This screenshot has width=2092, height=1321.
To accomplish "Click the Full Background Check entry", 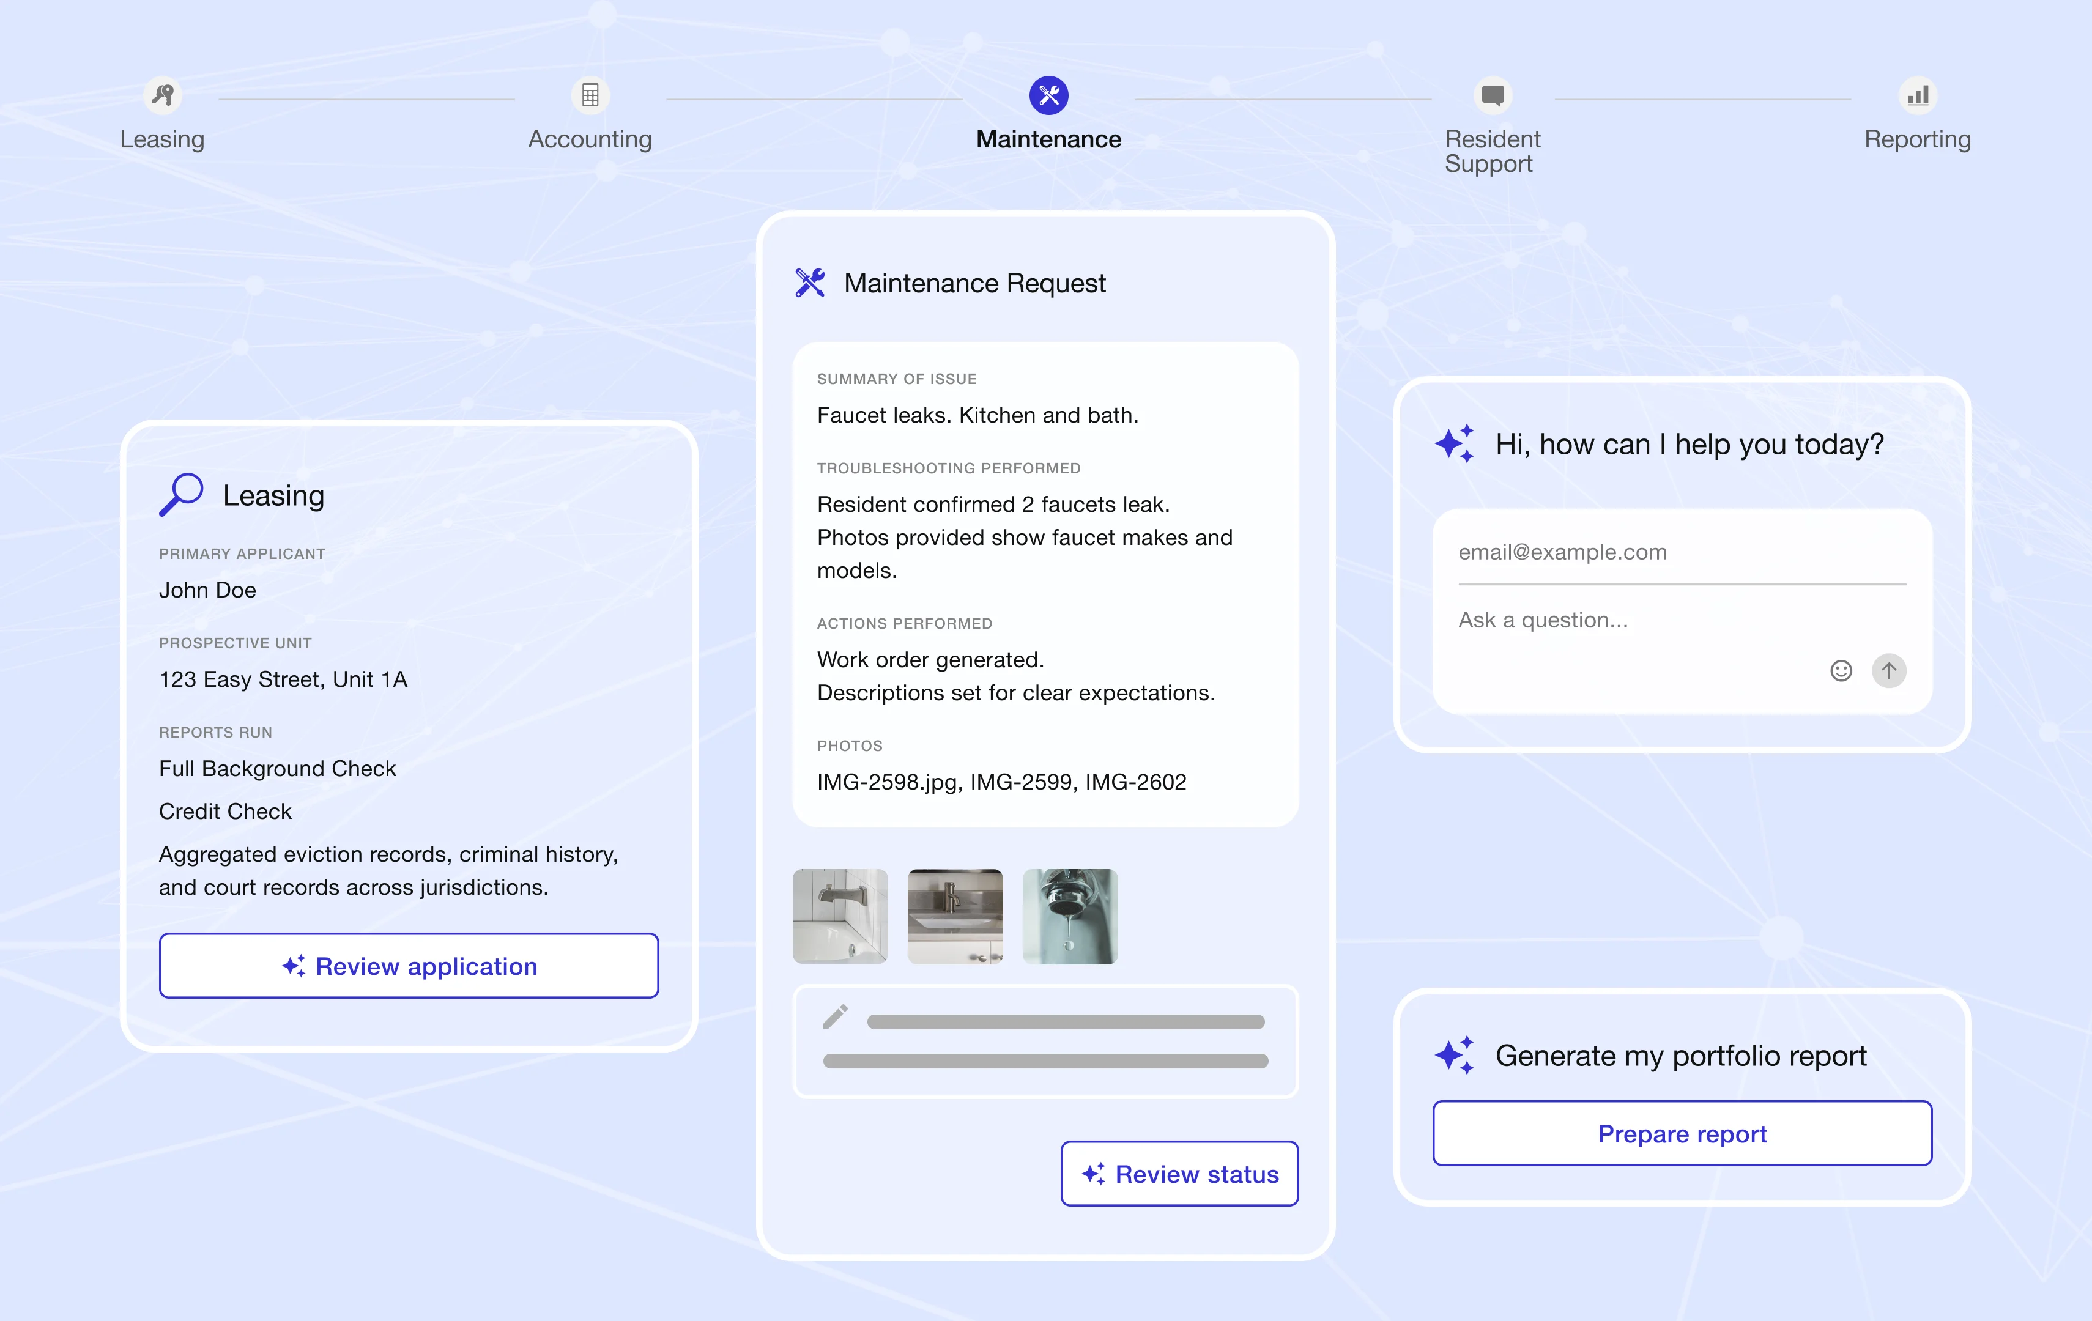I will (x=277, y=769).
